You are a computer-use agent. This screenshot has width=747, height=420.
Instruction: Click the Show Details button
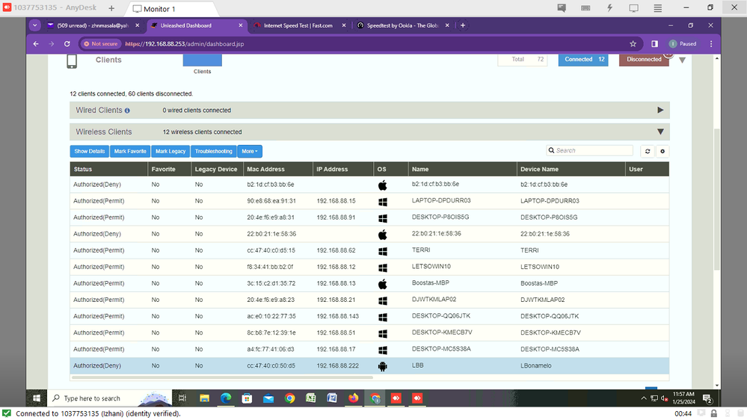pyautogui.click(x=89, y=151)
